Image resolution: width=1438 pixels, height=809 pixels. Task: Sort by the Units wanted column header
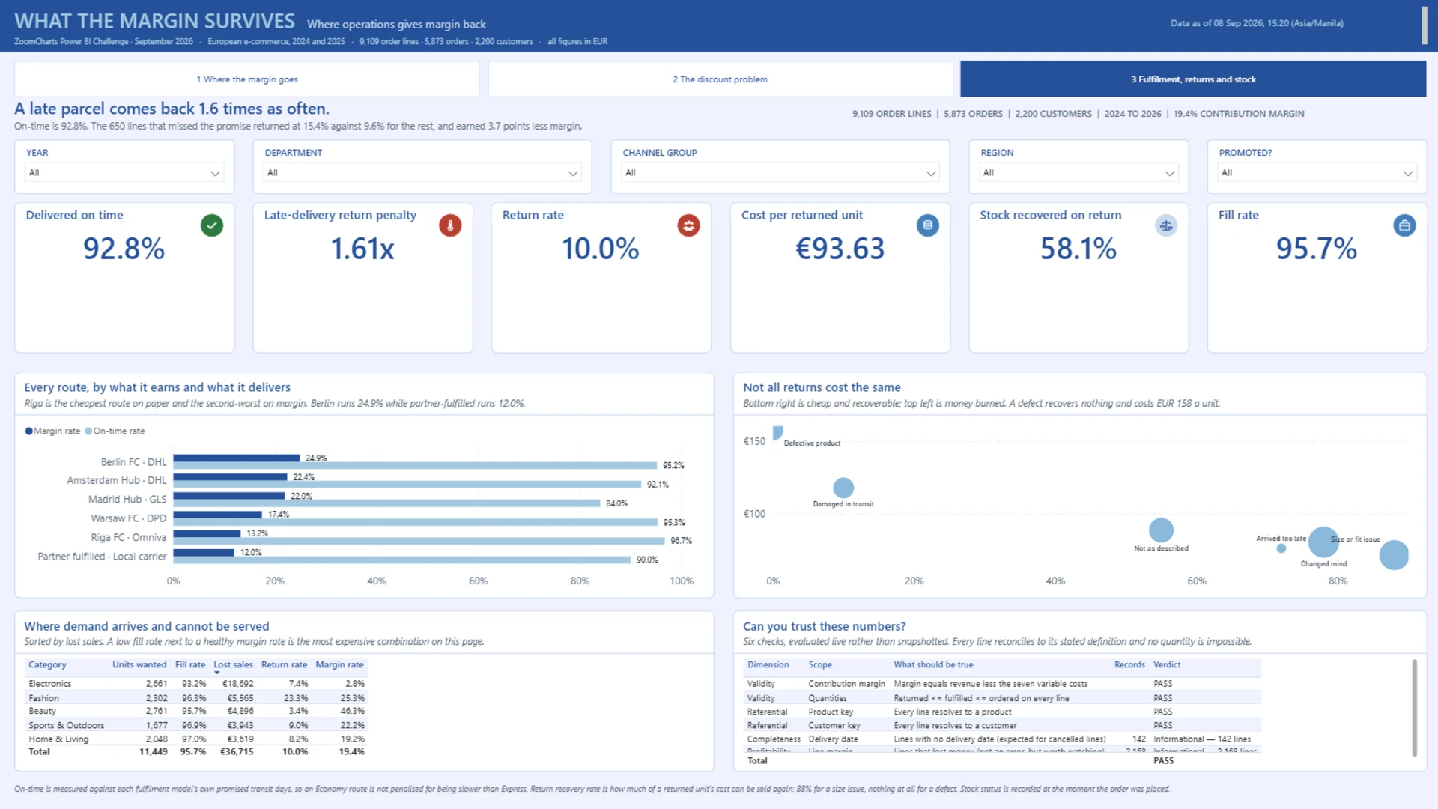point(139,665)
